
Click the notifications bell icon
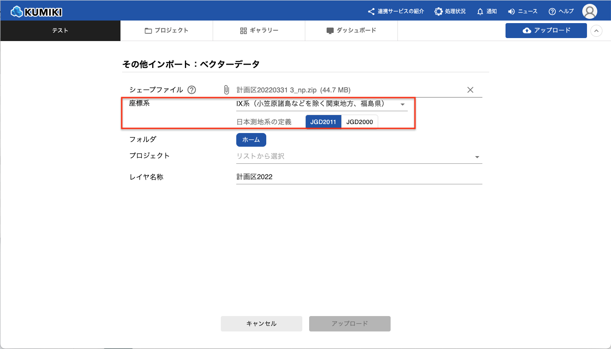tap(480, 12)
